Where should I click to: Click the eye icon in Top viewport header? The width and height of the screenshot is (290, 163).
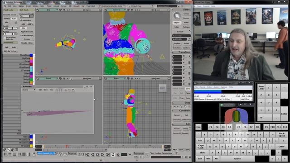click(64, 10)
